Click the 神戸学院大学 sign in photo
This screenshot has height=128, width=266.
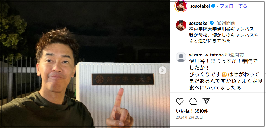pyautogui.click(x=123, y=79)
